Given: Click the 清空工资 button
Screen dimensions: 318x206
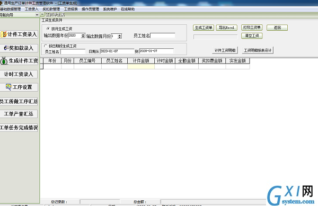Looking at the screenshot, I should pos(252,36).
